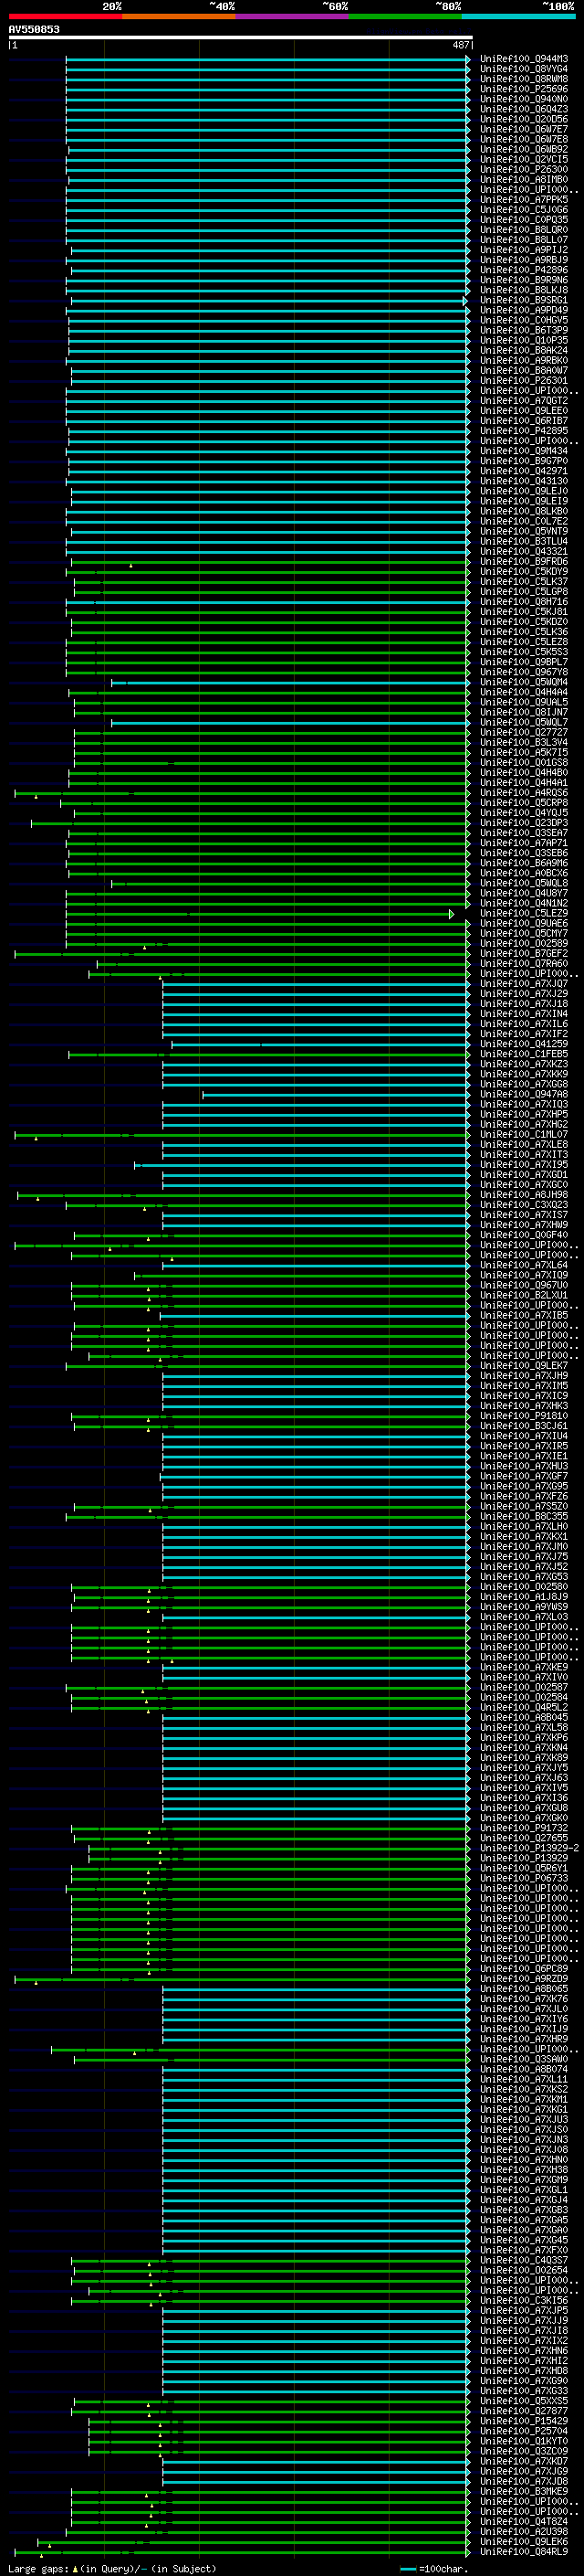Open UniRef100_A9PIJ2 entry

click(523, 250)
